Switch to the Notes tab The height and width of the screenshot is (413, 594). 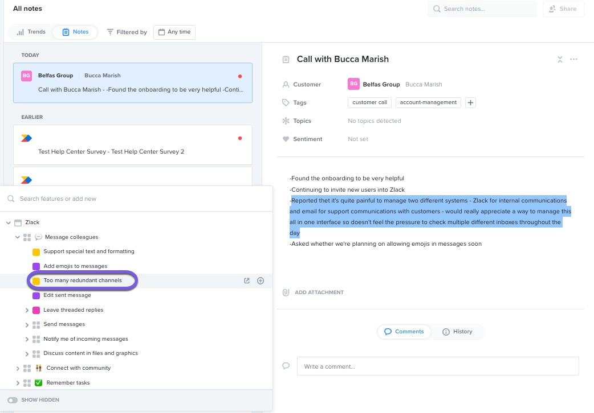click(75, 32)
